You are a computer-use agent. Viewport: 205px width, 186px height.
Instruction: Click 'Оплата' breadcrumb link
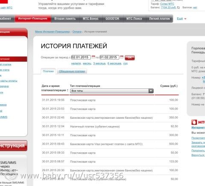(x=77, y=31)
